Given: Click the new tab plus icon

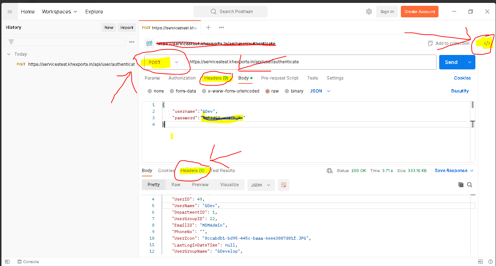Looking at the screenshot, I should click(208, 27).
